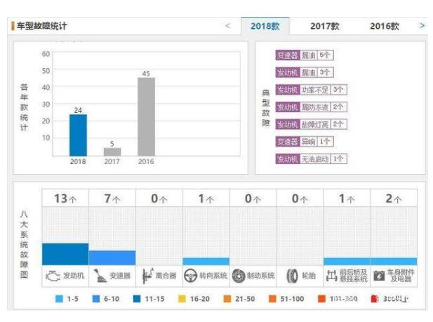433x322 pixels.
Task: Click the 6-10 legend color swatch
Action: coord(96,299)
